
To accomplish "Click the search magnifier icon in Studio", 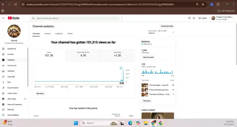I will [34, 18].
